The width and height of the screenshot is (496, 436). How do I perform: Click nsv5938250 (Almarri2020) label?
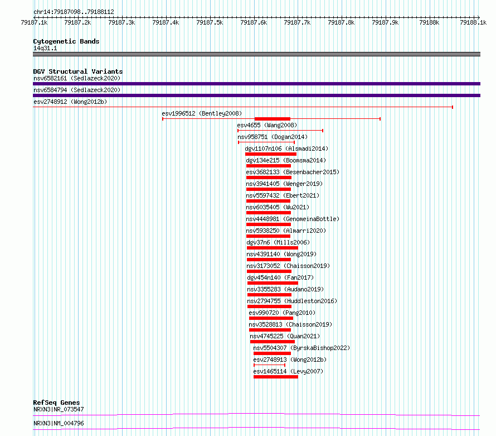(286, 231)
